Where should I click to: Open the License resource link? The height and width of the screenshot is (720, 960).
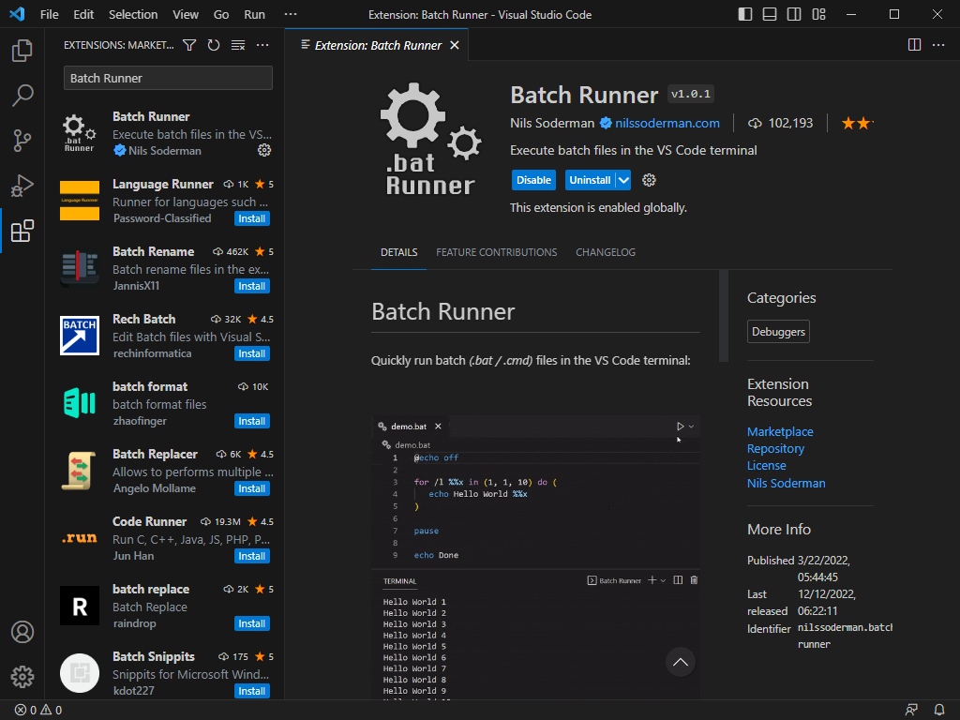(766, 466)
